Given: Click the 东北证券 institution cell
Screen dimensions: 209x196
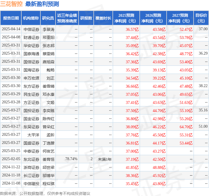Looking at the screenshot, I should [x=31, y=159].
